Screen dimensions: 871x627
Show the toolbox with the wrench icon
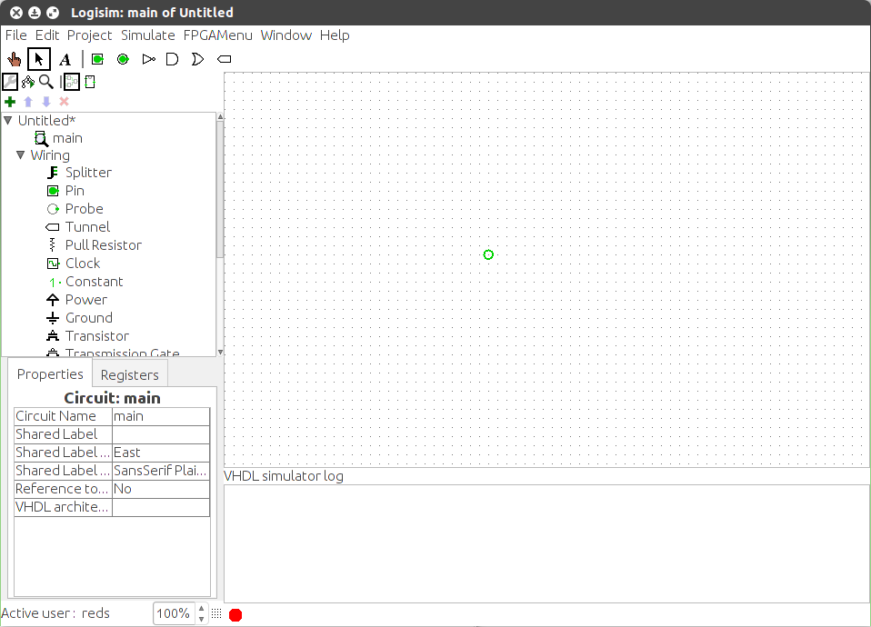pyautogui.click(x=10, y=82)
